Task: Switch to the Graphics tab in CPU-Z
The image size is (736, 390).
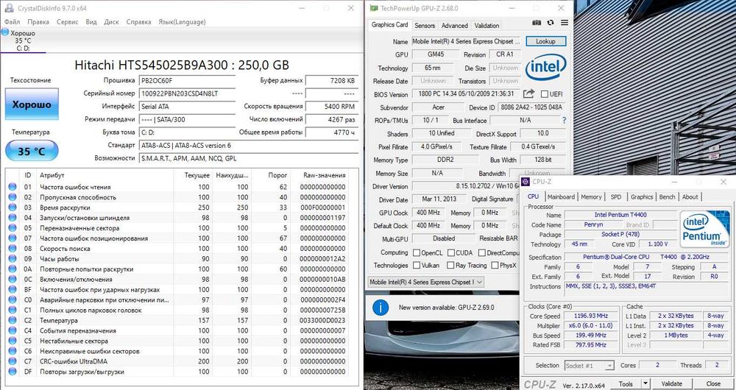Action: [x=642, y=196]
